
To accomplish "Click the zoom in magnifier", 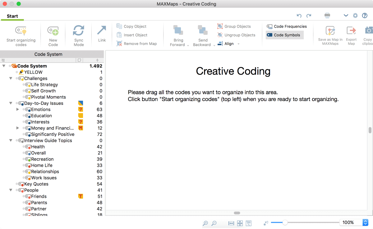I will [205, 223].
